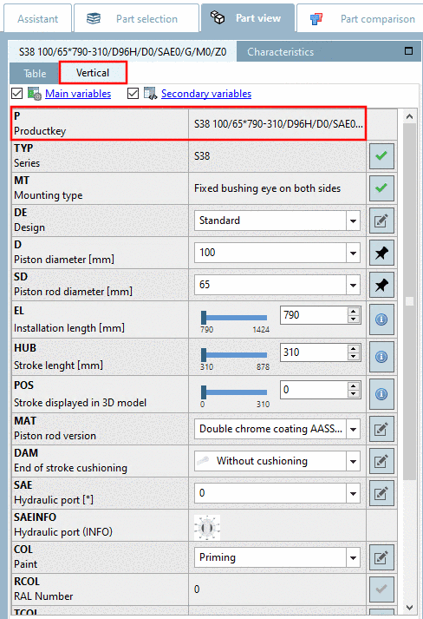423x619 pixels.
Task: Click greyed checkmark in RAL Number row
Action: coord(381,589)
